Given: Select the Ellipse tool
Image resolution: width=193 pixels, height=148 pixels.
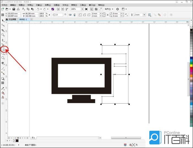Looking at the screenshot, I should pyautogui.click(x=3, y=53).
